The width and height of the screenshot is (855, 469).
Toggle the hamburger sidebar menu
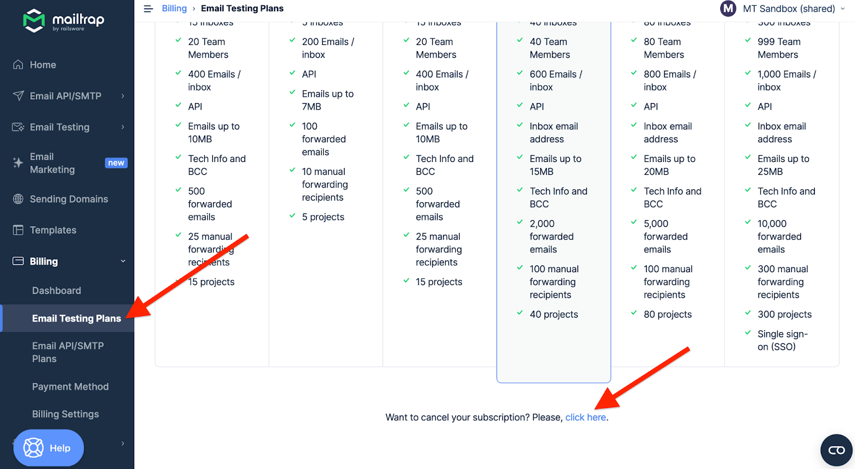149,9
